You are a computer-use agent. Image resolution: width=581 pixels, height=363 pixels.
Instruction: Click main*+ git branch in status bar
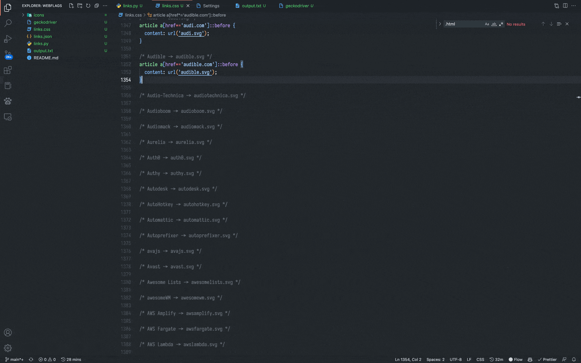point(15,359)
